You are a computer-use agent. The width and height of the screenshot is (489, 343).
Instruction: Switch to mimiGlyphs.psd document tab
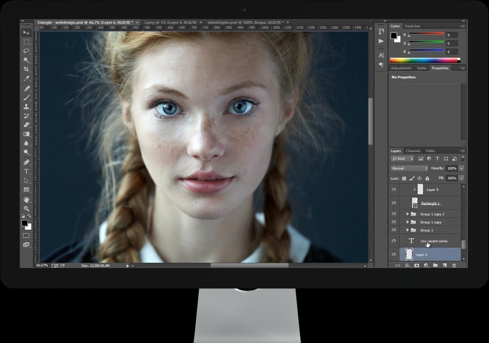(x=245, y=22)
